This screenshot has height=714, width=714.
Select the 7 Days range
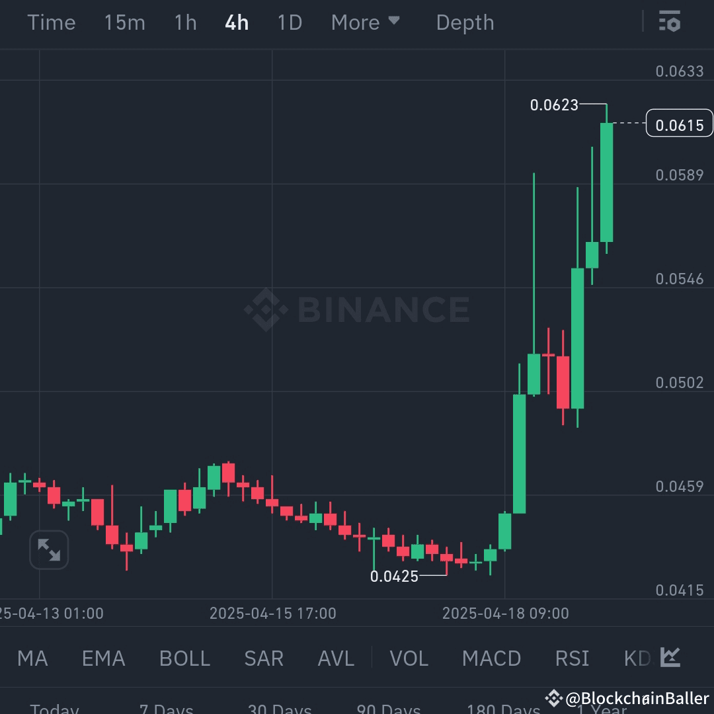point(165,709)
